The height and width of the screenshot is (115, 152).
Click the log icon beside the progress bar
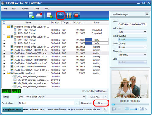click(x=105, y=109)
